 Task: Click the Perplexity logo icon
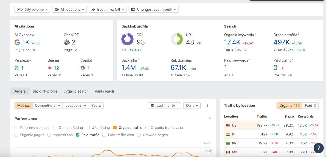[x=17, y=68]
